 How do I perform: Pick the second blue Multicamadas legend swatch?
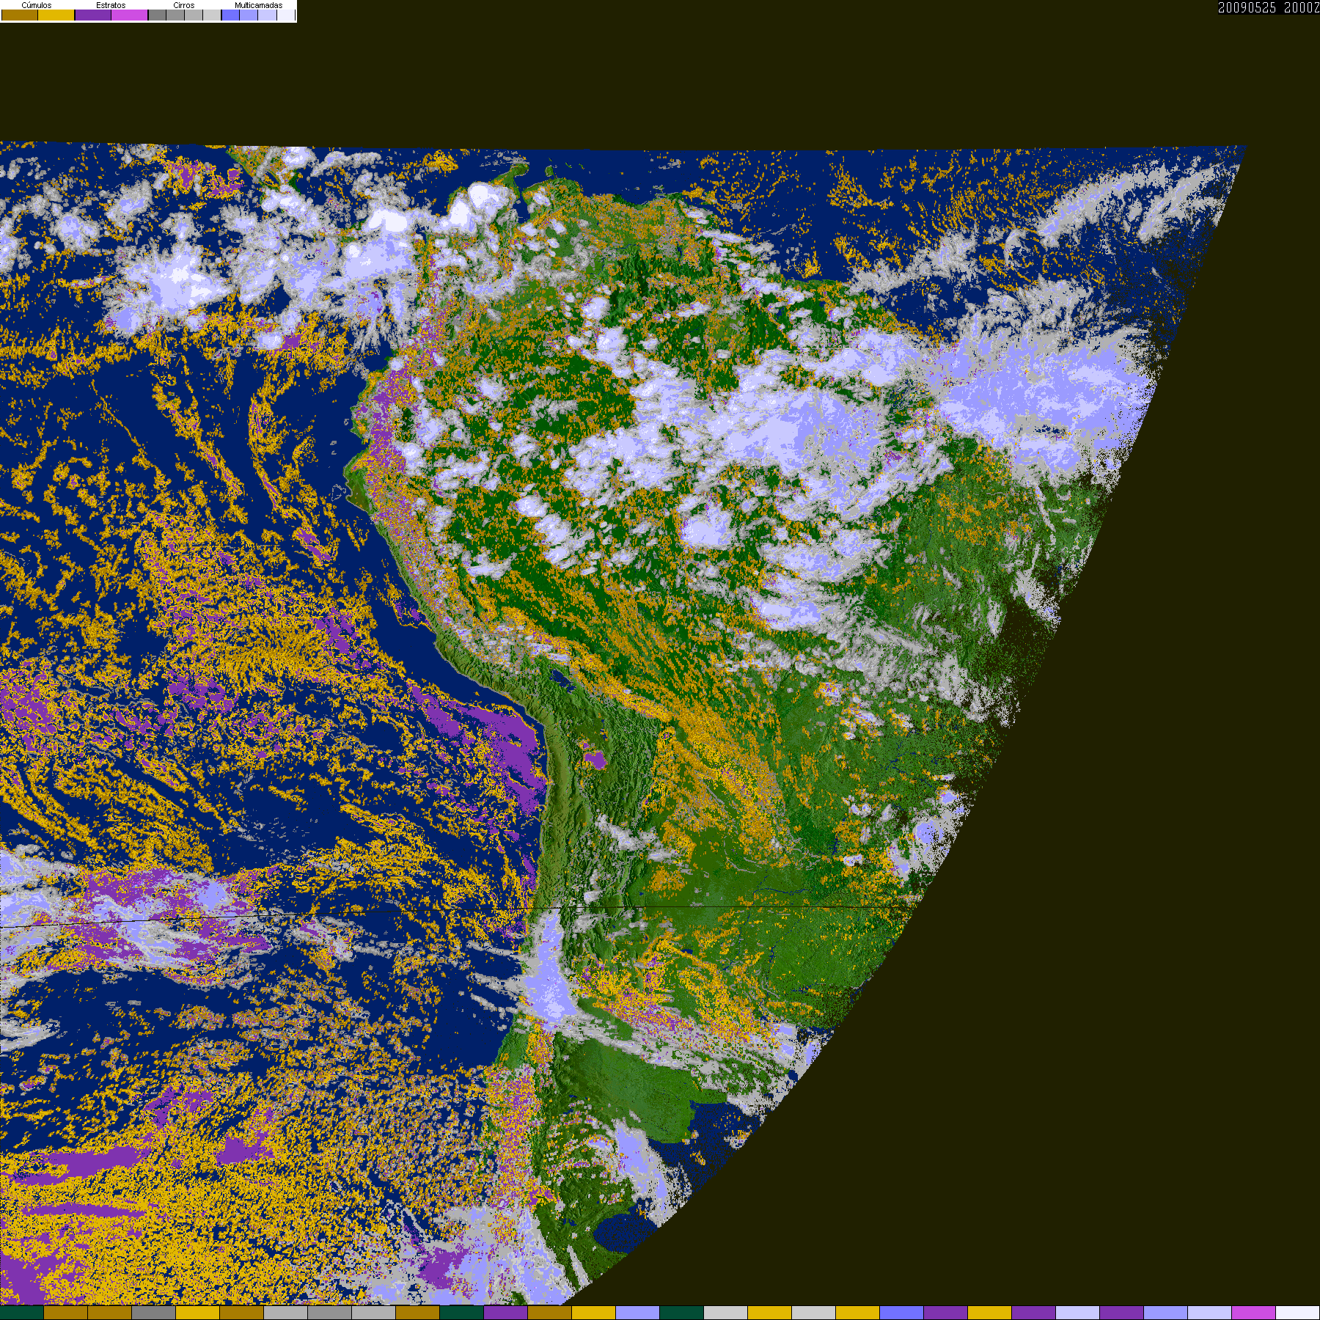click(249, 15)
